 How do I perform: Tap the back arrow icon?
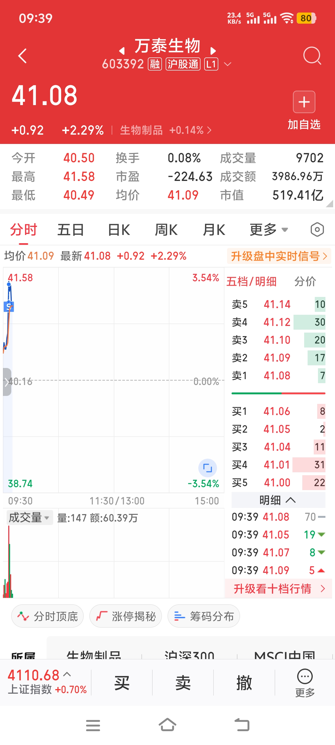pos(22,56)
